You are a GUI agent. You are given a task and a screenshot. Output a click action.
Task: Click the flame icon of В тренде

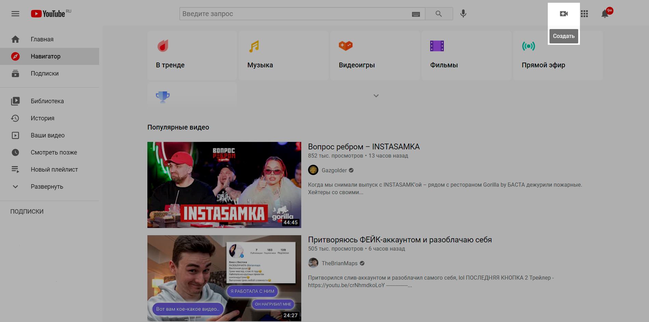click(x=163, y=46)
